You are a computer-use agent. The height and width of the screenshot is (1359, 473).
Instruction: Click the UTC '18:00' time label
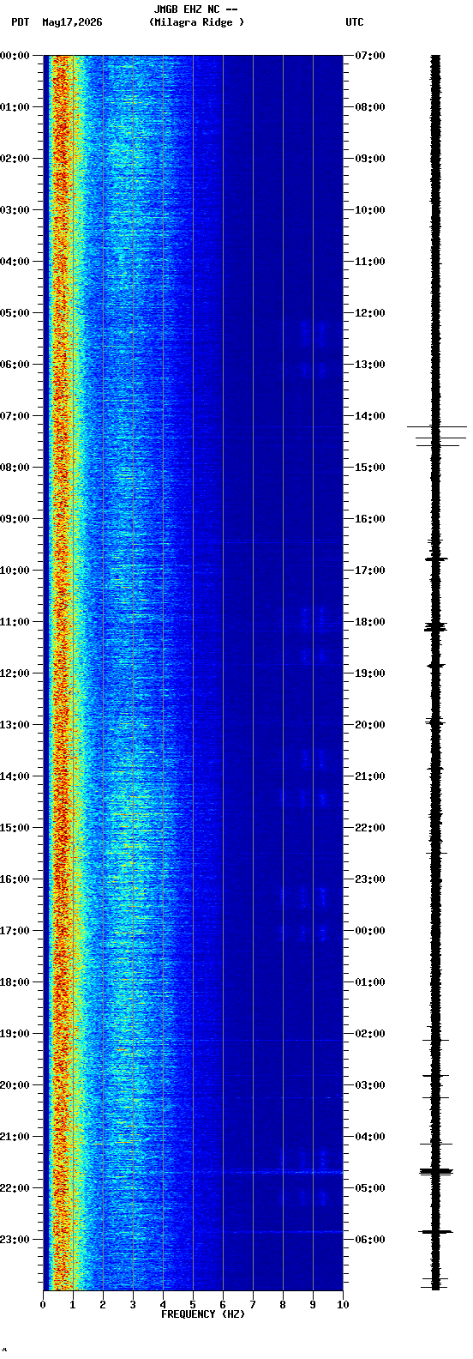(370, 622)
